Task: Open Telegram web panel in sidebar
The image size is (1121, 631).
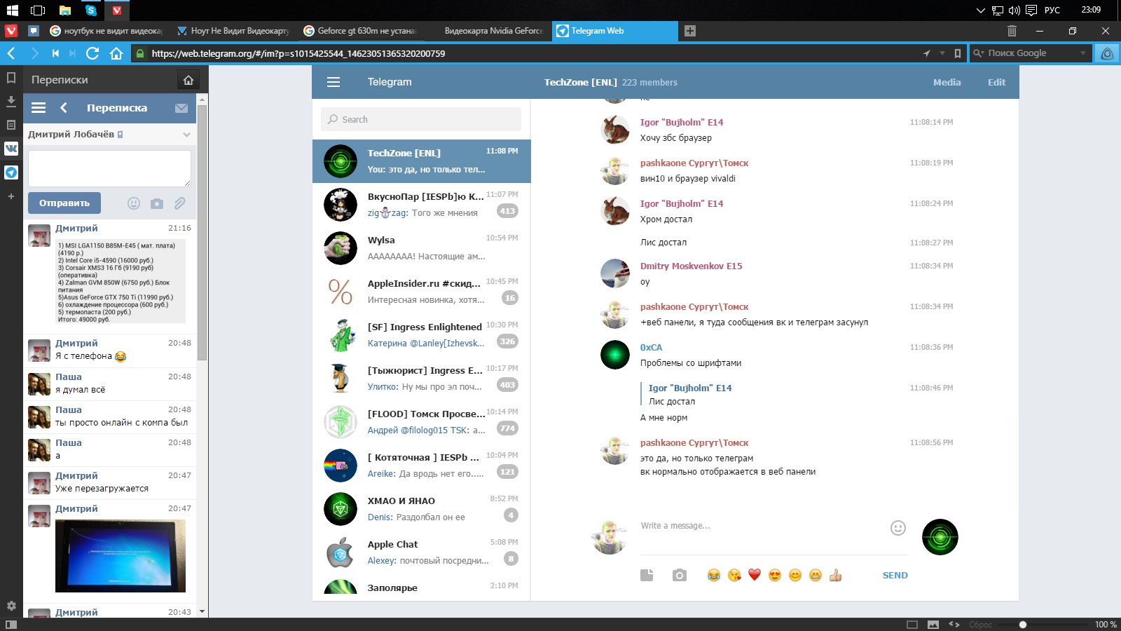Action: pos(11,172)
